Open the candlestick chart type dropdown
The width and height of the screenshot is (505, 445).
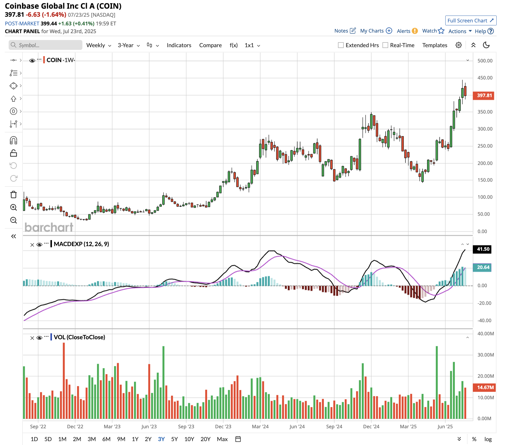pos(153,45)
